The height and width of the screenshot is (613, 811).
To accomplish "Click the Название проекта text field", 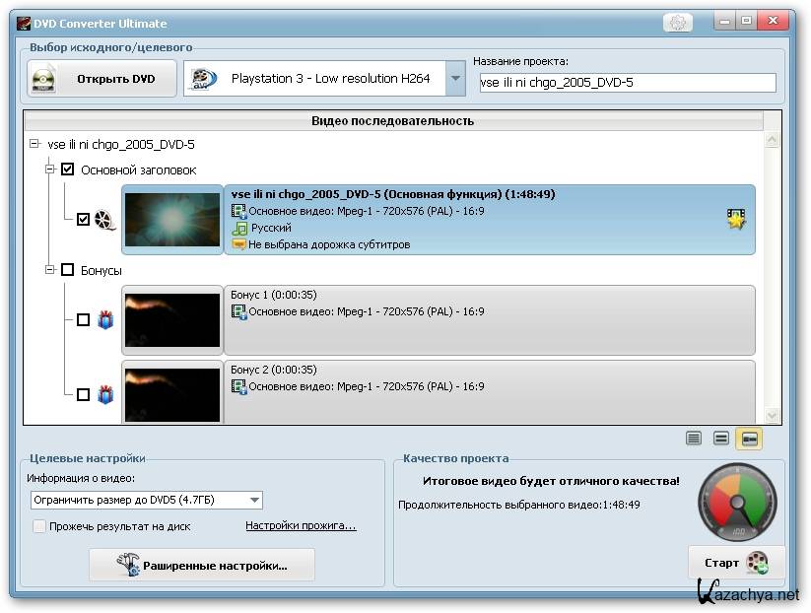I will [x=627, y=83].
